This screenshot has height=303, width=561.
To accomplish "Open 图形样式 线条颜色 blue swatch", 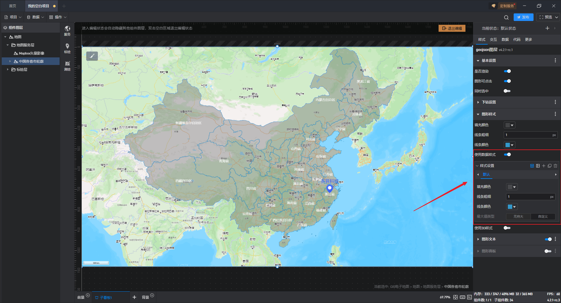I will pyautogui.click(x=509, y=145).
